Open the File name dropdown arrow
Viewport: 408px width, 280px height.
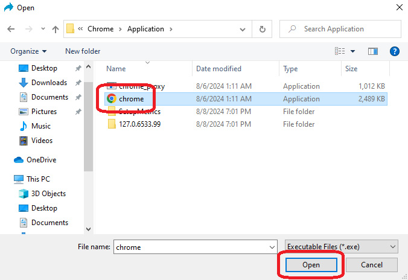[x=272, y=247]
